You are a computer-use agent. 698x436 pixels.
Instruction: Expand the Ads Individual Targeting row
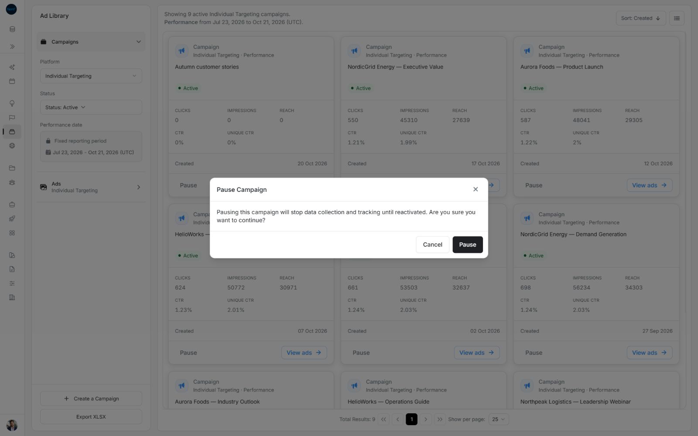pyautogui.click(x=91, y=187)
